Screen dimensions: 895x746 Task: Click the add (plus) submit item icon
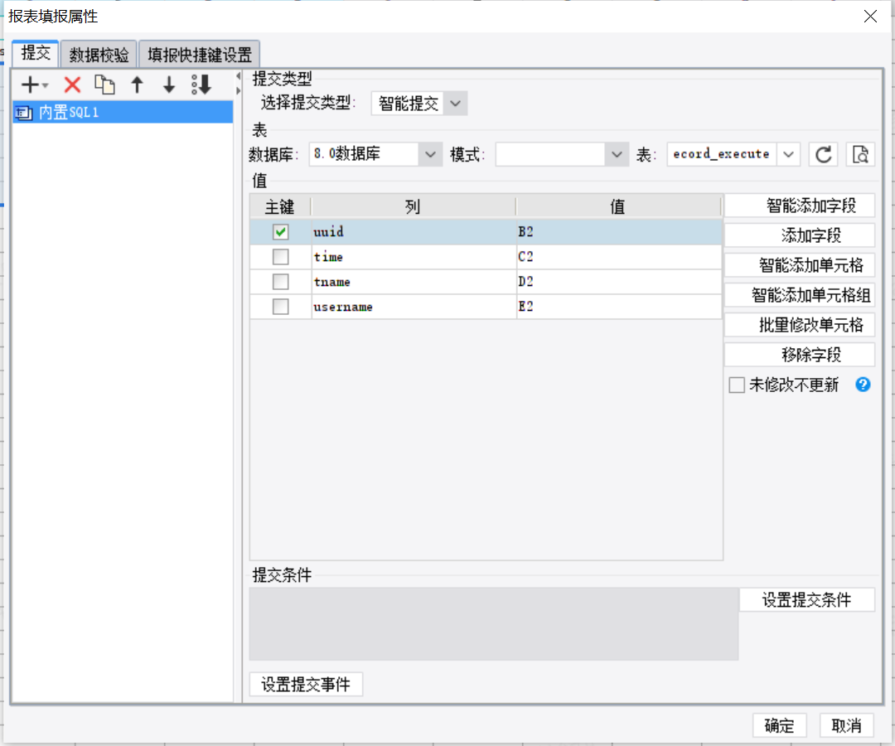click(x=30, y=85)
